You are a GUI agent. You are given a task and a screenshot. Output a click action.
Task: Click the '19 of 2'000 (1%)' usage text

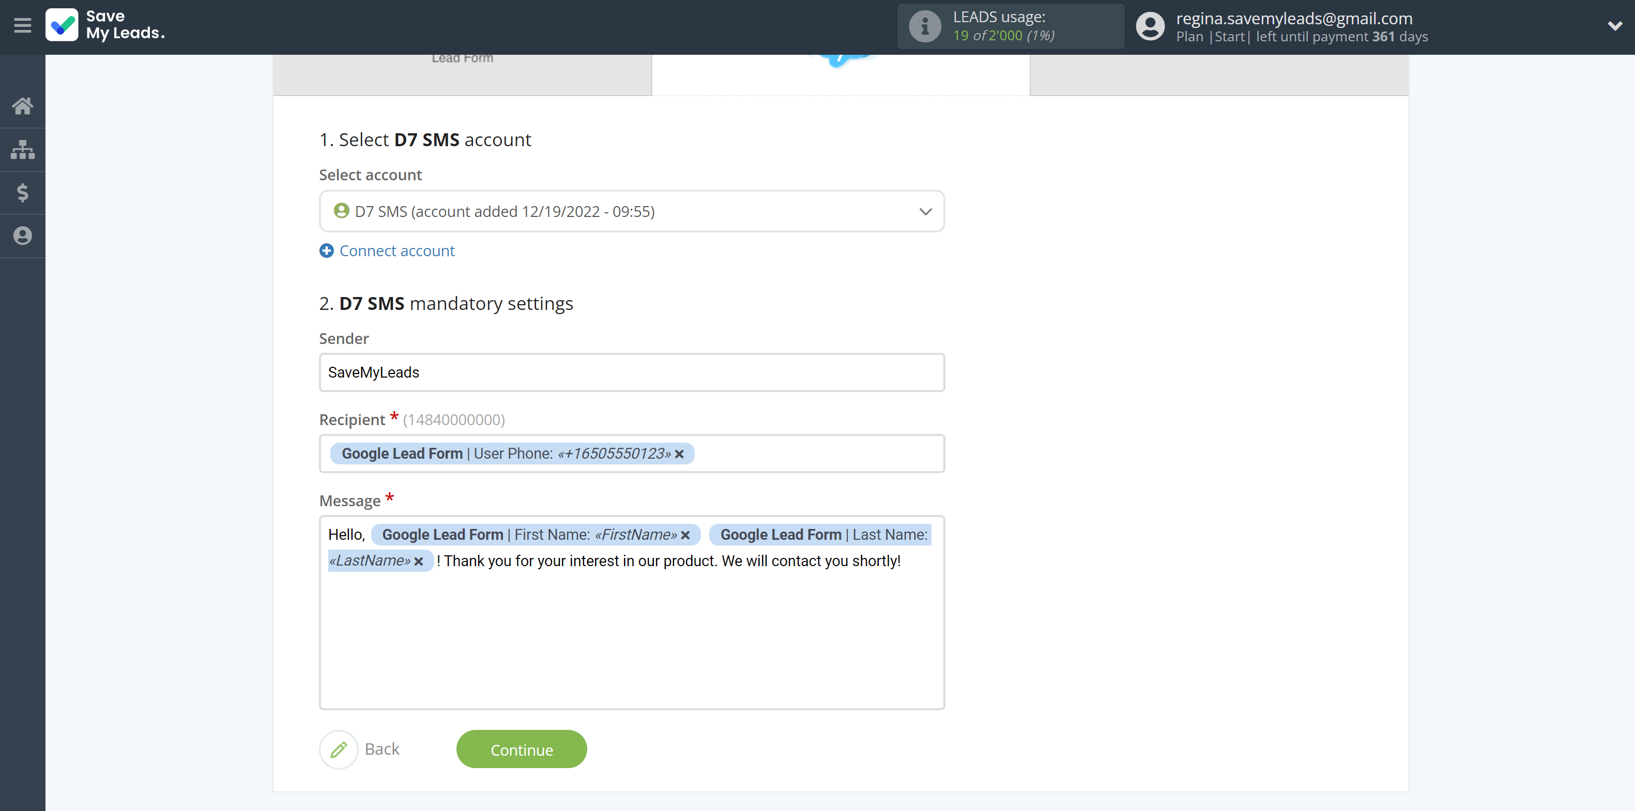point(1003,36)
